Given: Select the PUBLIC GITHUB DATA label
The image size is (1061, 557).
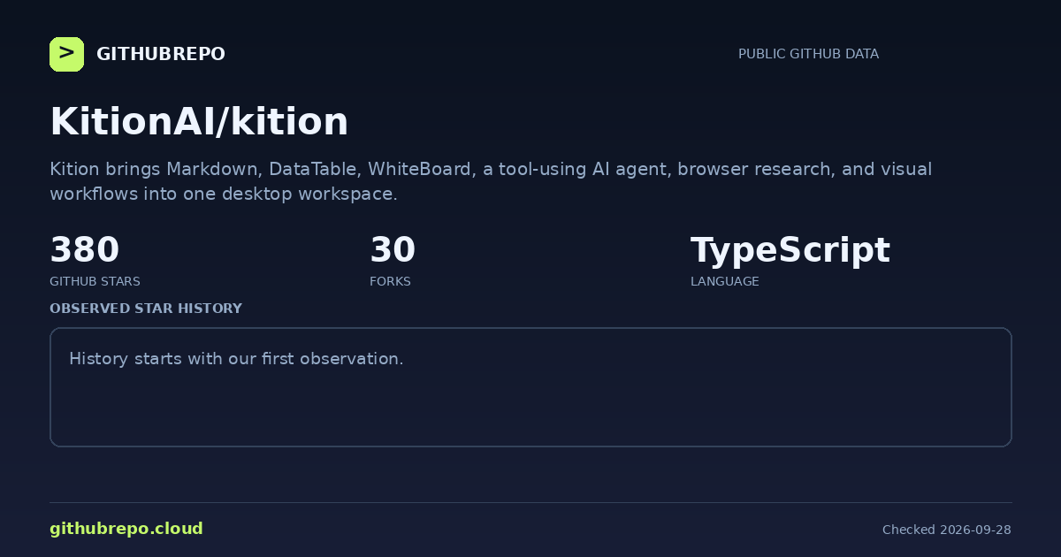Looking at the screenshot, I should point(808,54).
